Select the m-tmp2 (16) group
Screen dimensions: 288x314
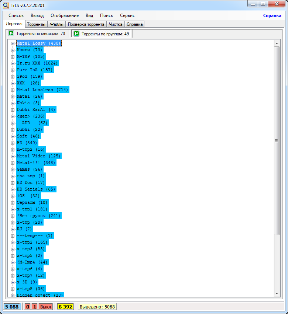[x=31, y=149]
